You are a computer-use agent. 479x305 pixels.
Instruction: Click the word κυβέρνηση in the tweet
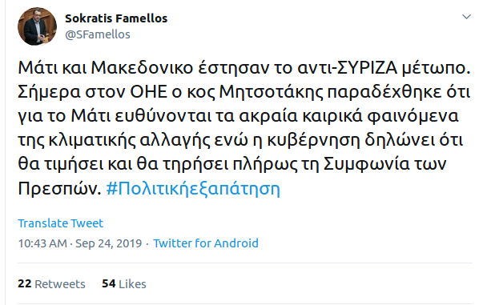[x=313, y=140]
